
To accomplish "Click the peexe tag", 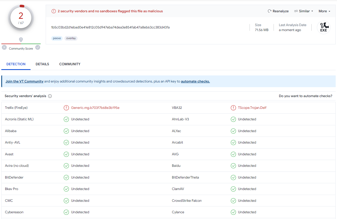I will point(57,38).
